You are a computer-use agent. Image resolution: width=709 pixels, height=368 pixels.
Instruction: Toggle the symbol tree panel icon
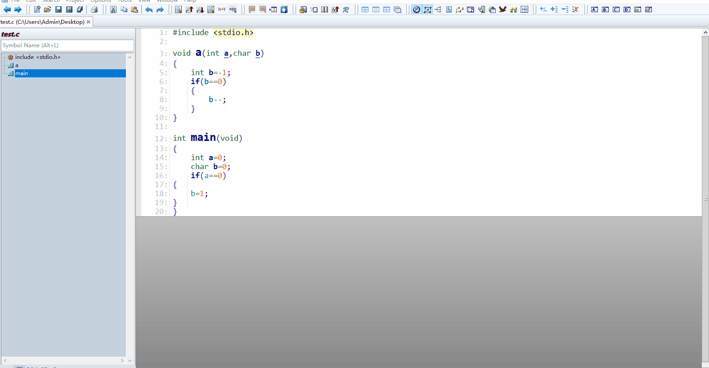tap(438, 9)
